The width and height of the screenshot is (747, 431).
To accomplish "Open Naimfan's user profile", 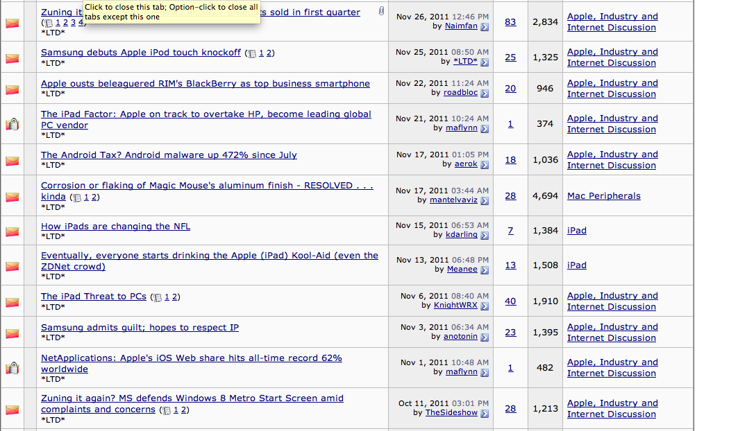I will (461, 26).
